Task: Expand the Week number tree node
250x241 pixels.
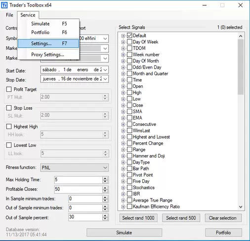Action: click(123, 55)
